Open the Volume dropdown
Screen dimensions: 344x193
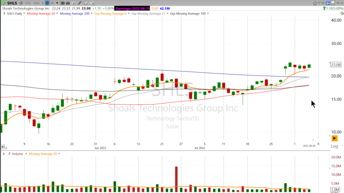pyautogui.click(x=26, y=154)
